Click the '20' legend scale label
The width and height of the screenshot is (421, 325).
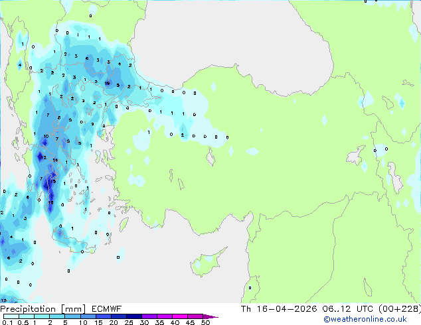[x=114, y=322]
